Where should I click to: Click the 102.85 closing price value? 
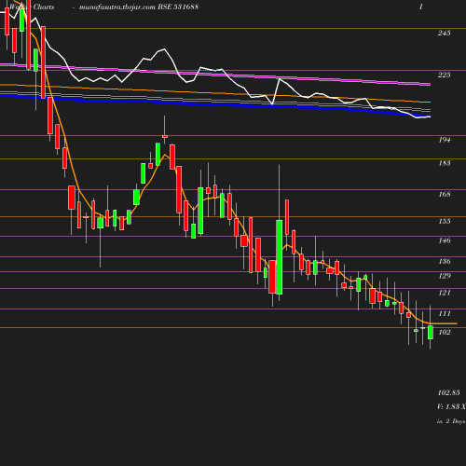coord(448,392)
